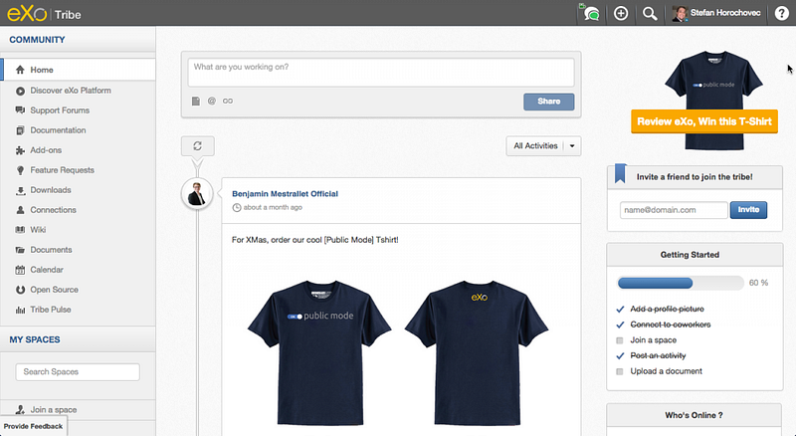The width and height of the screenshot is (796, 436).
Task: Mention someone with the @ icon
Action: tap(212, 102)
